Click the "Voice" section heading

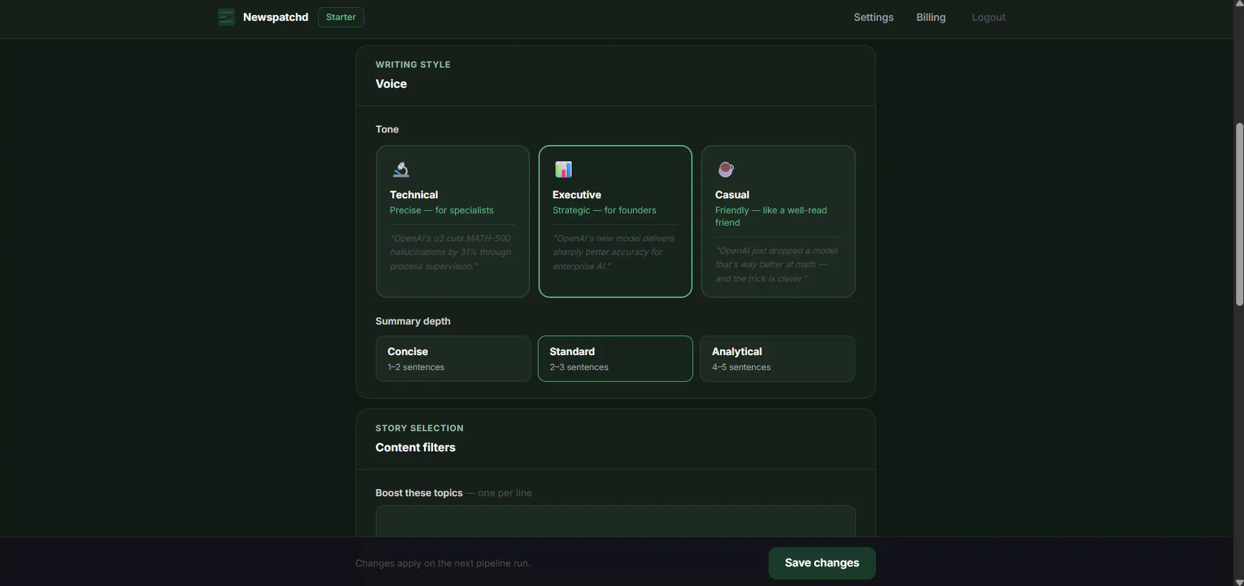[x=391, y=84]
